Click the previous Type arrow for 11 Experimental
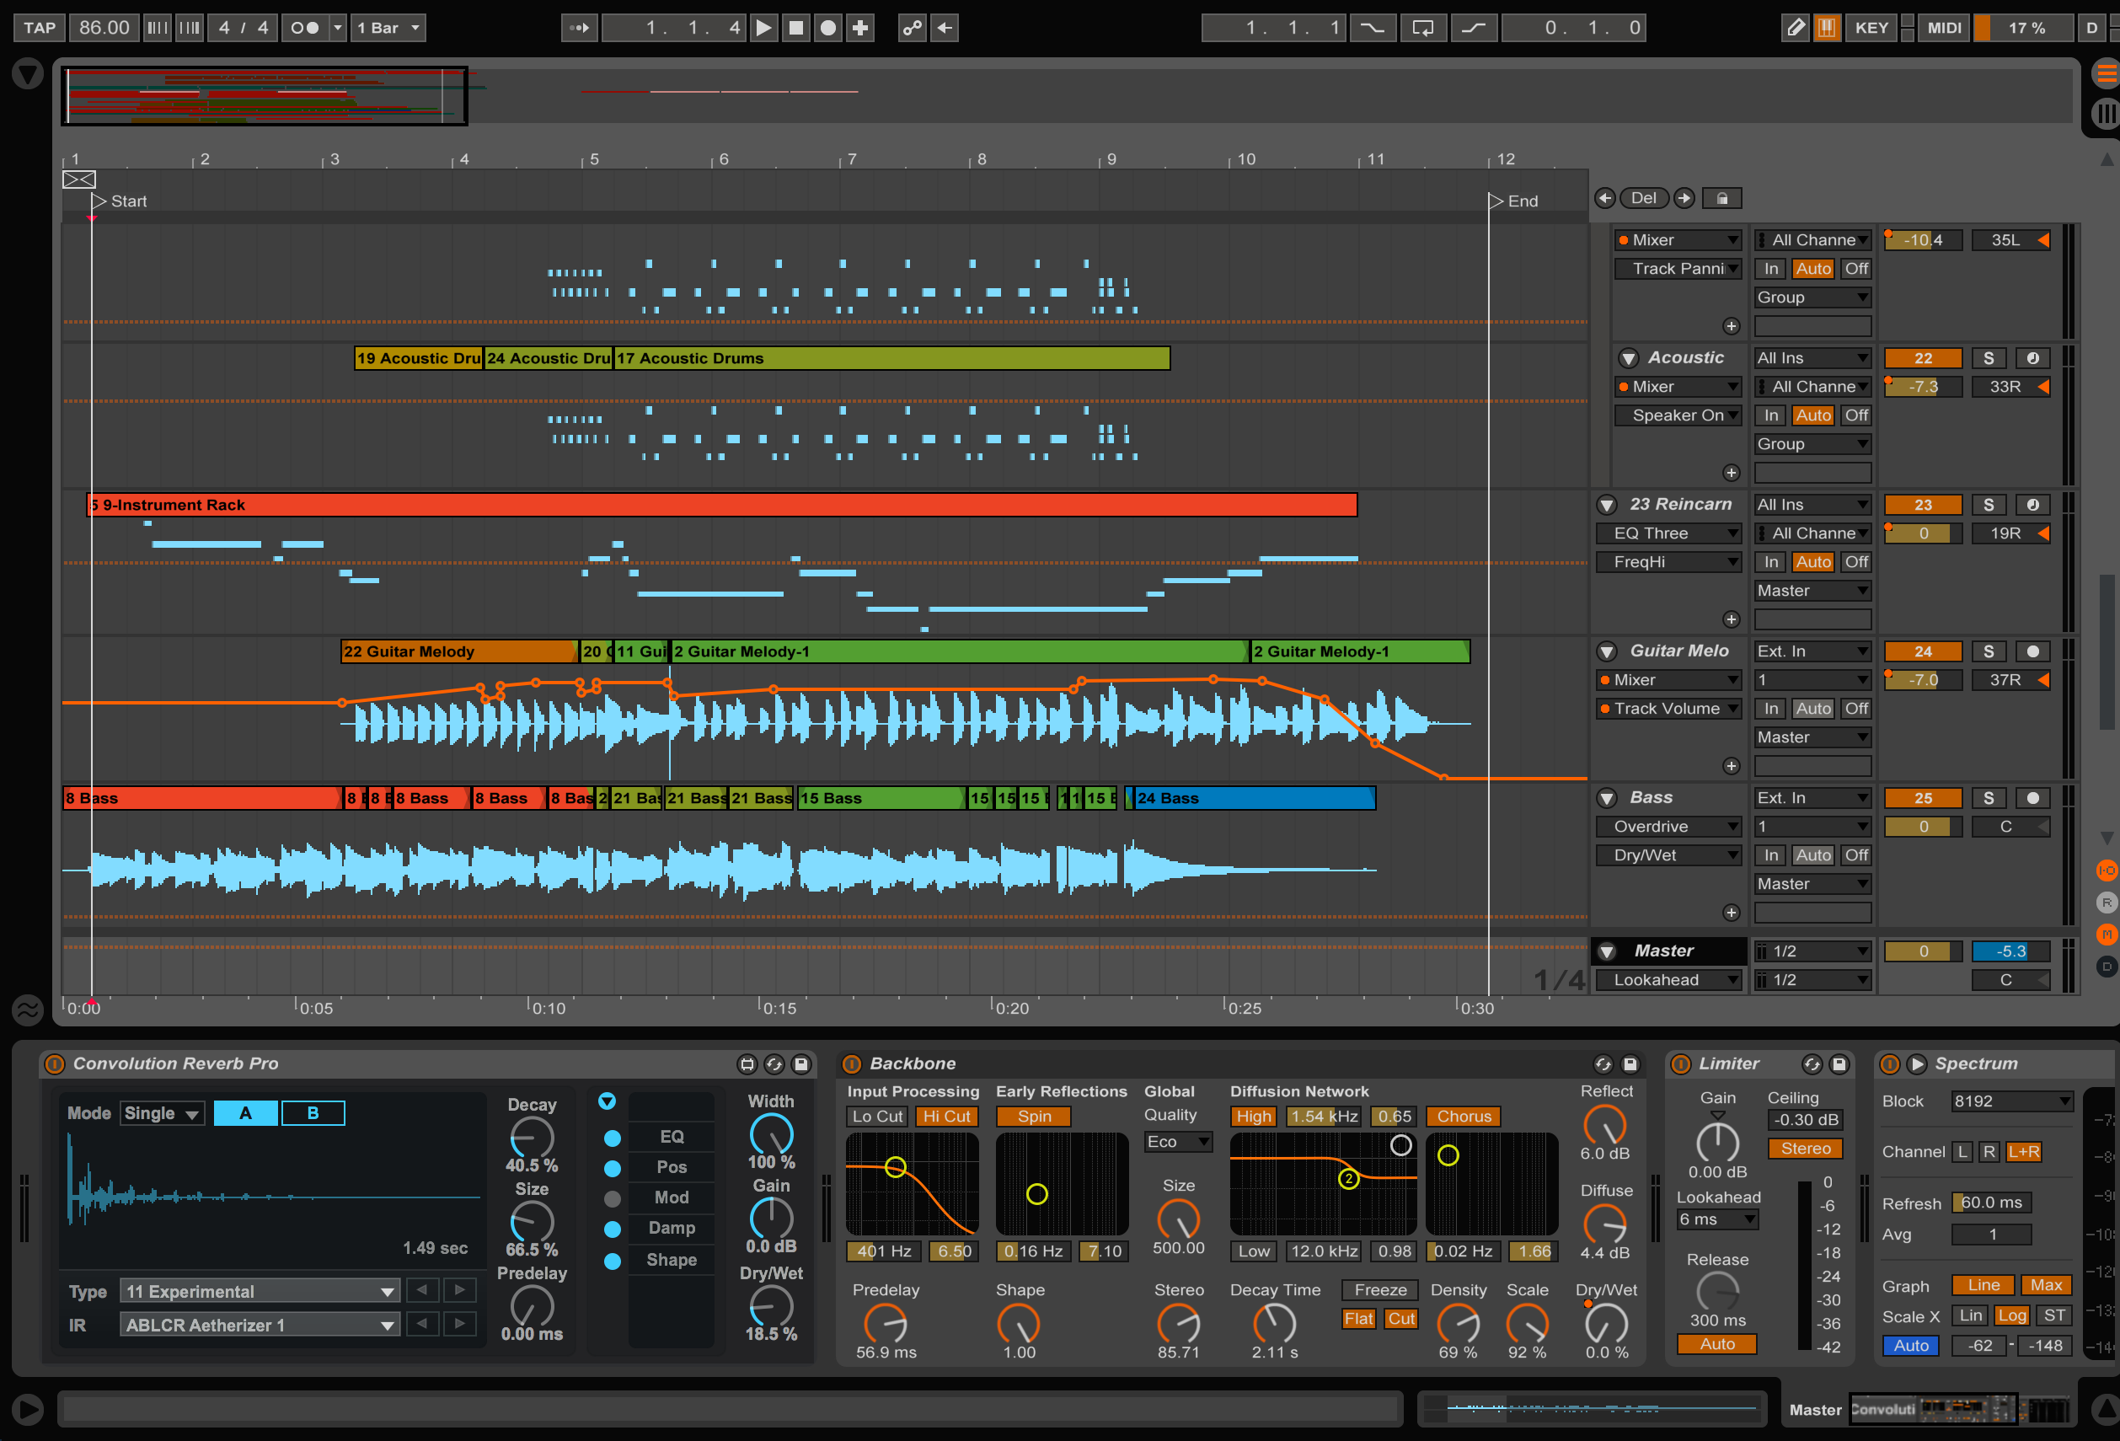This screenshot has height=1441, width=2120. [421, 1289]
